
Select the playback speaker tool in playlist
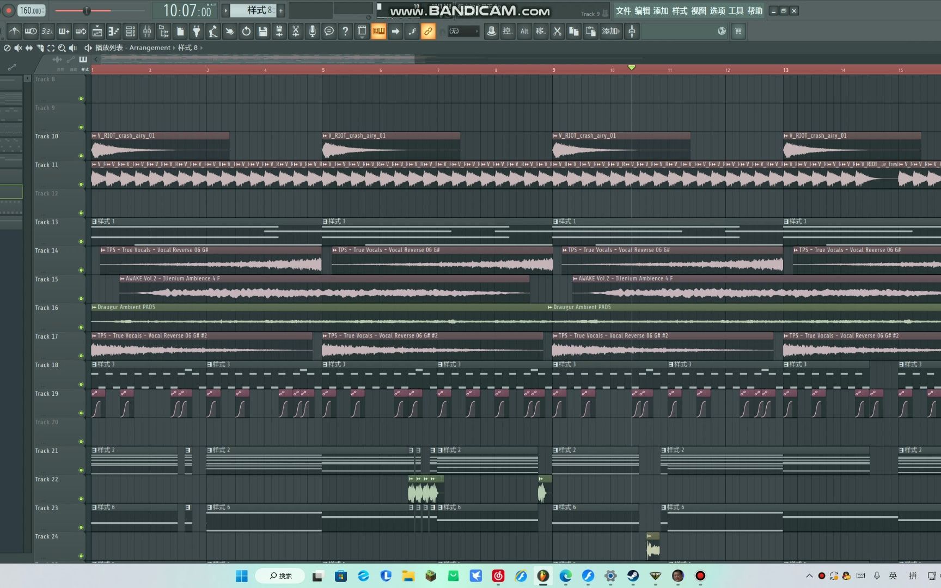(72, 48)
